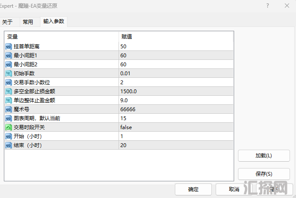Click the 取消 button

(x=234, y=189)
